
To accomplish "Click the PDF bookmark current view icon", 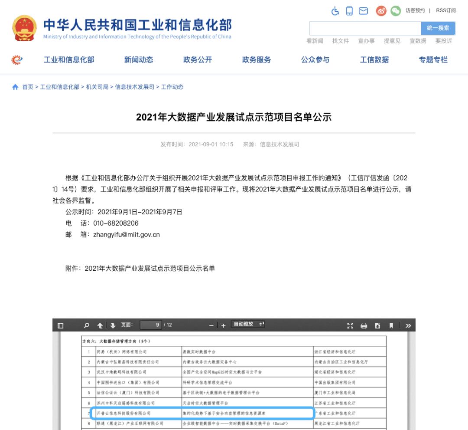I will click(391, 325).
